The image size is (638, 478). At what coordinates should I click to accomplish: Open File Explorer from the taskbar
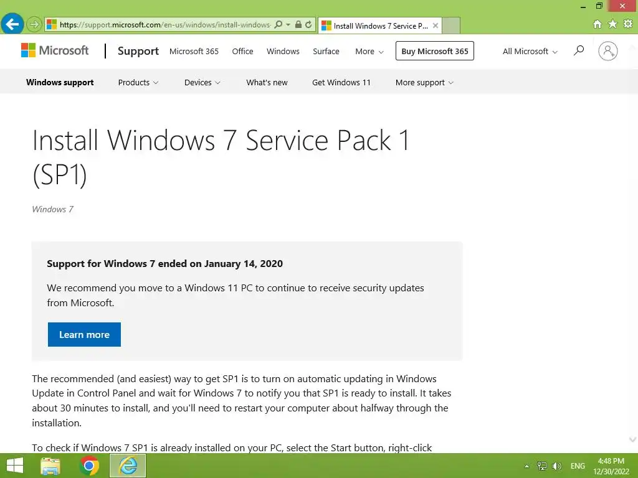[51, 466]
